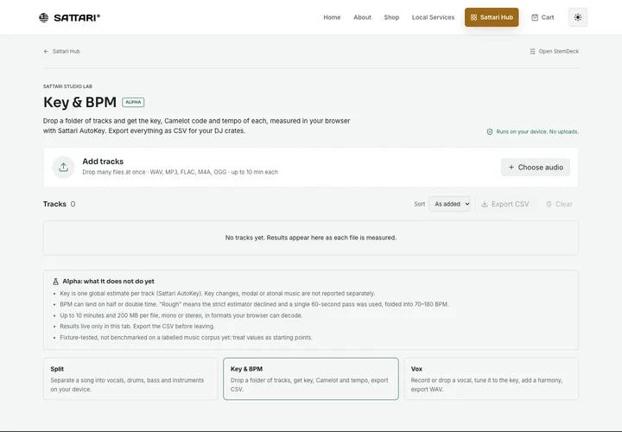The height and width of the screenshot is (432, 622).
Task: Click the bullet about BPM half or double time
Action: pos(254,304)
